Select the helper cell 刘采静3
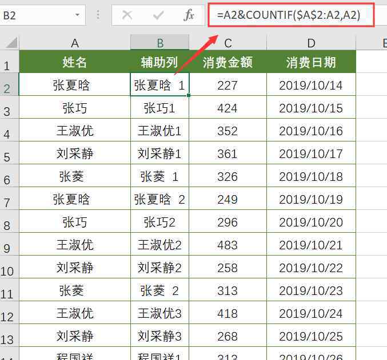This screenshot has width=387, height=360. [x=159, y=335]
